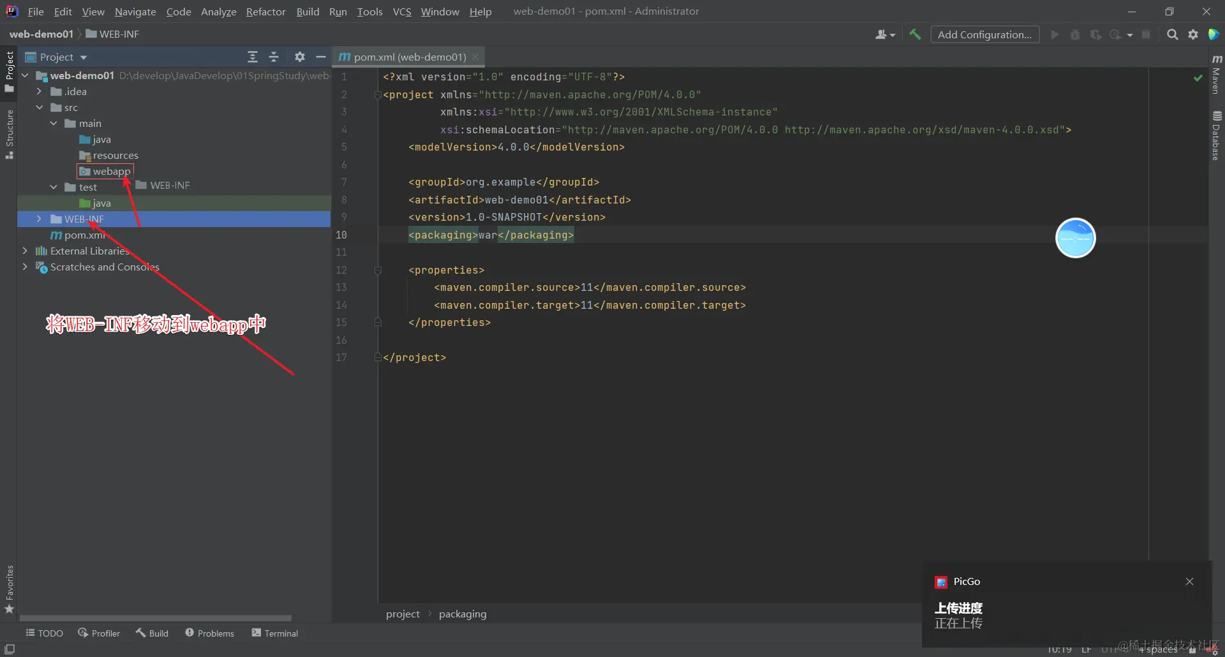1225x657 pixels.
Task: Click the packaging breadcrumb below the editor
Action: coord(463,614)
